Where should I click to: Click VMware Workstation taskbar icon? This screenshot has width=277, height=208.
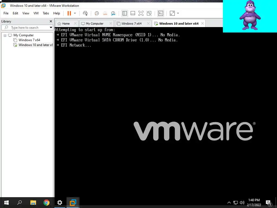coord(73,203)
